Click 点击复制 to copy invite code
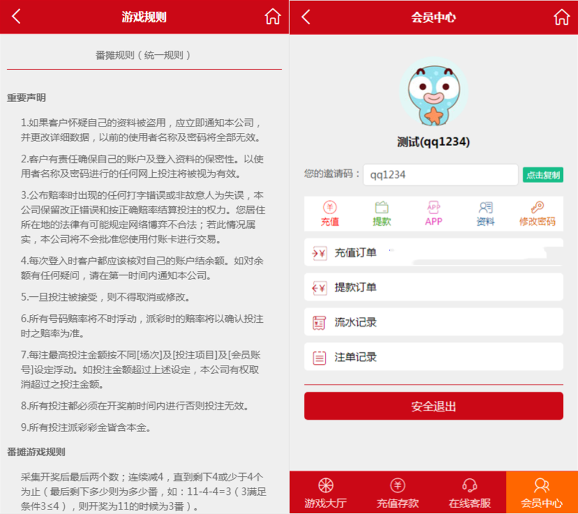This screenshot has height=514, width=578. [x=543, y=175]
